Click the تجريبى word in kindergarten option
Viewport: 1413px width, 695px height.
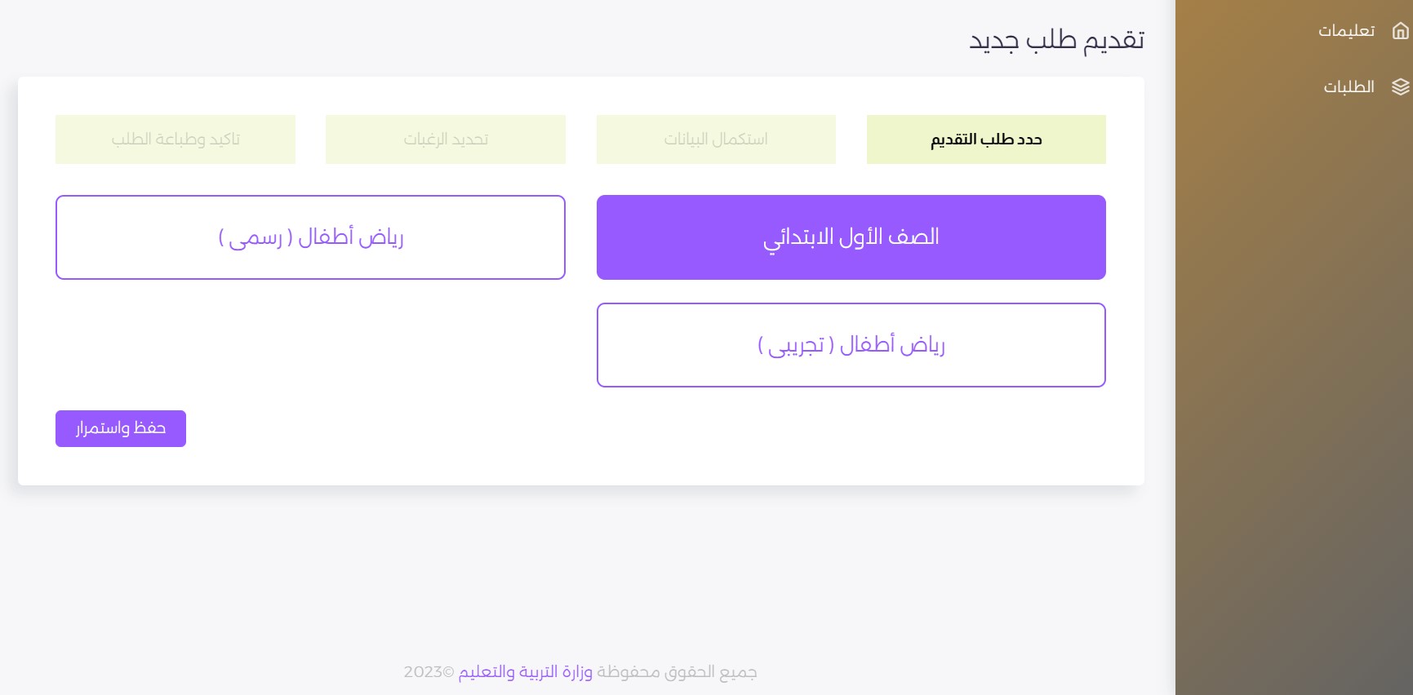coord(796,345)
